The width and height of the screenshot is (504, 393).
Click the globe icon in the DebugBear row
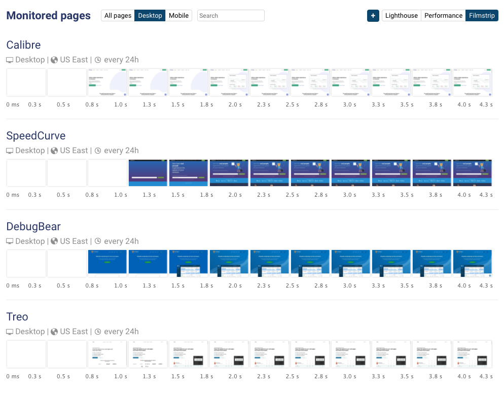[54, 241]
